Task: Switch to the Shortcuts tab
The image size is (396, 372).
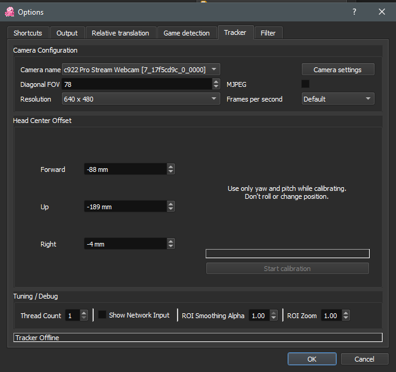Action: click(x=28, y=33)
